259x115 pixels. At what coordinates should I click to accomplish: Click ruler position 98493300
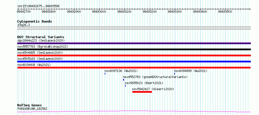(x=175, y=12)
